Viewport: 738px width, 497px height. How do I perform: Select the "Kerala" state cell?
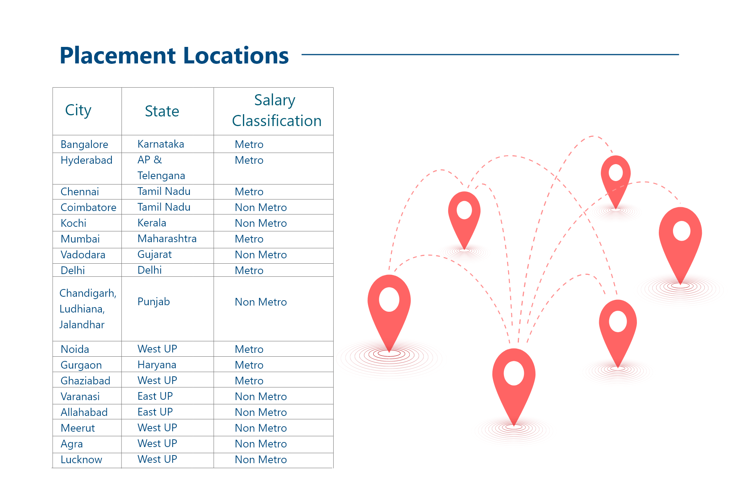tap(152, 223)
